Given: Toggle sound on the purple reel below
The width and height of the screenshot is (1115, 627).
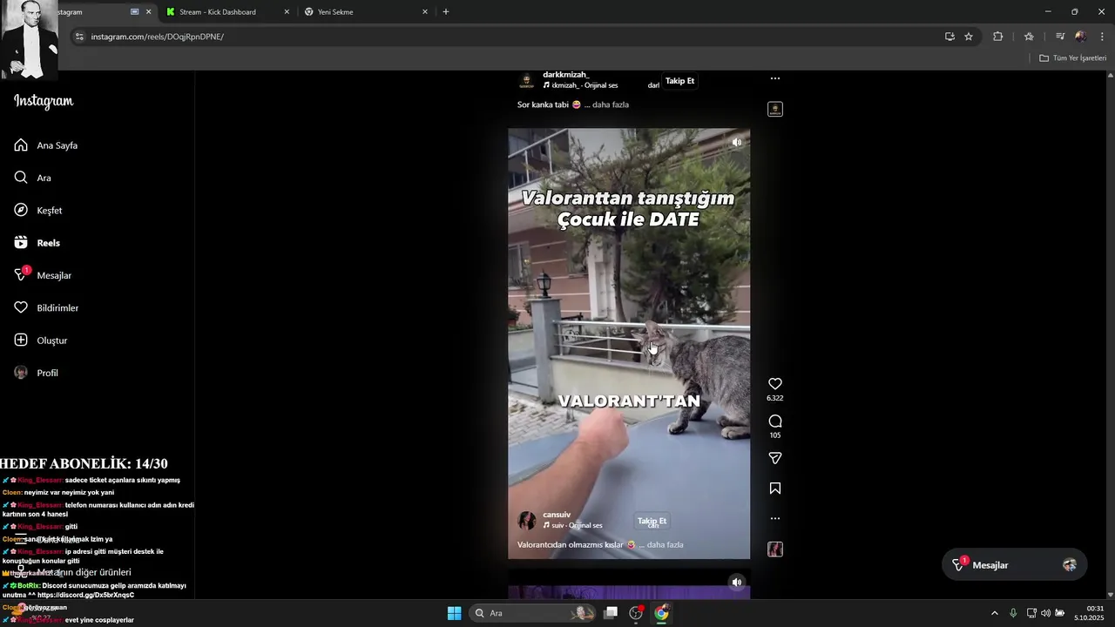Looking at the screenshot, I should click(x=737, y=582).
